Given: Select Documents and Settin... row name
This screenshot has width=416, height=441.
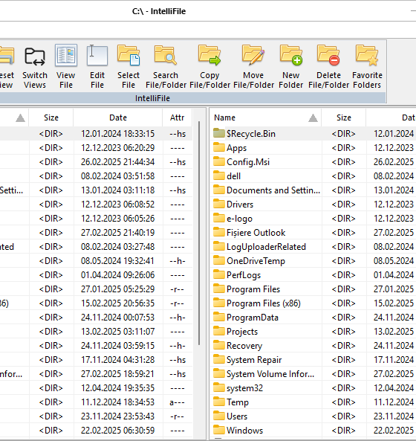Looking at the screenshot, I should [273, 190].
